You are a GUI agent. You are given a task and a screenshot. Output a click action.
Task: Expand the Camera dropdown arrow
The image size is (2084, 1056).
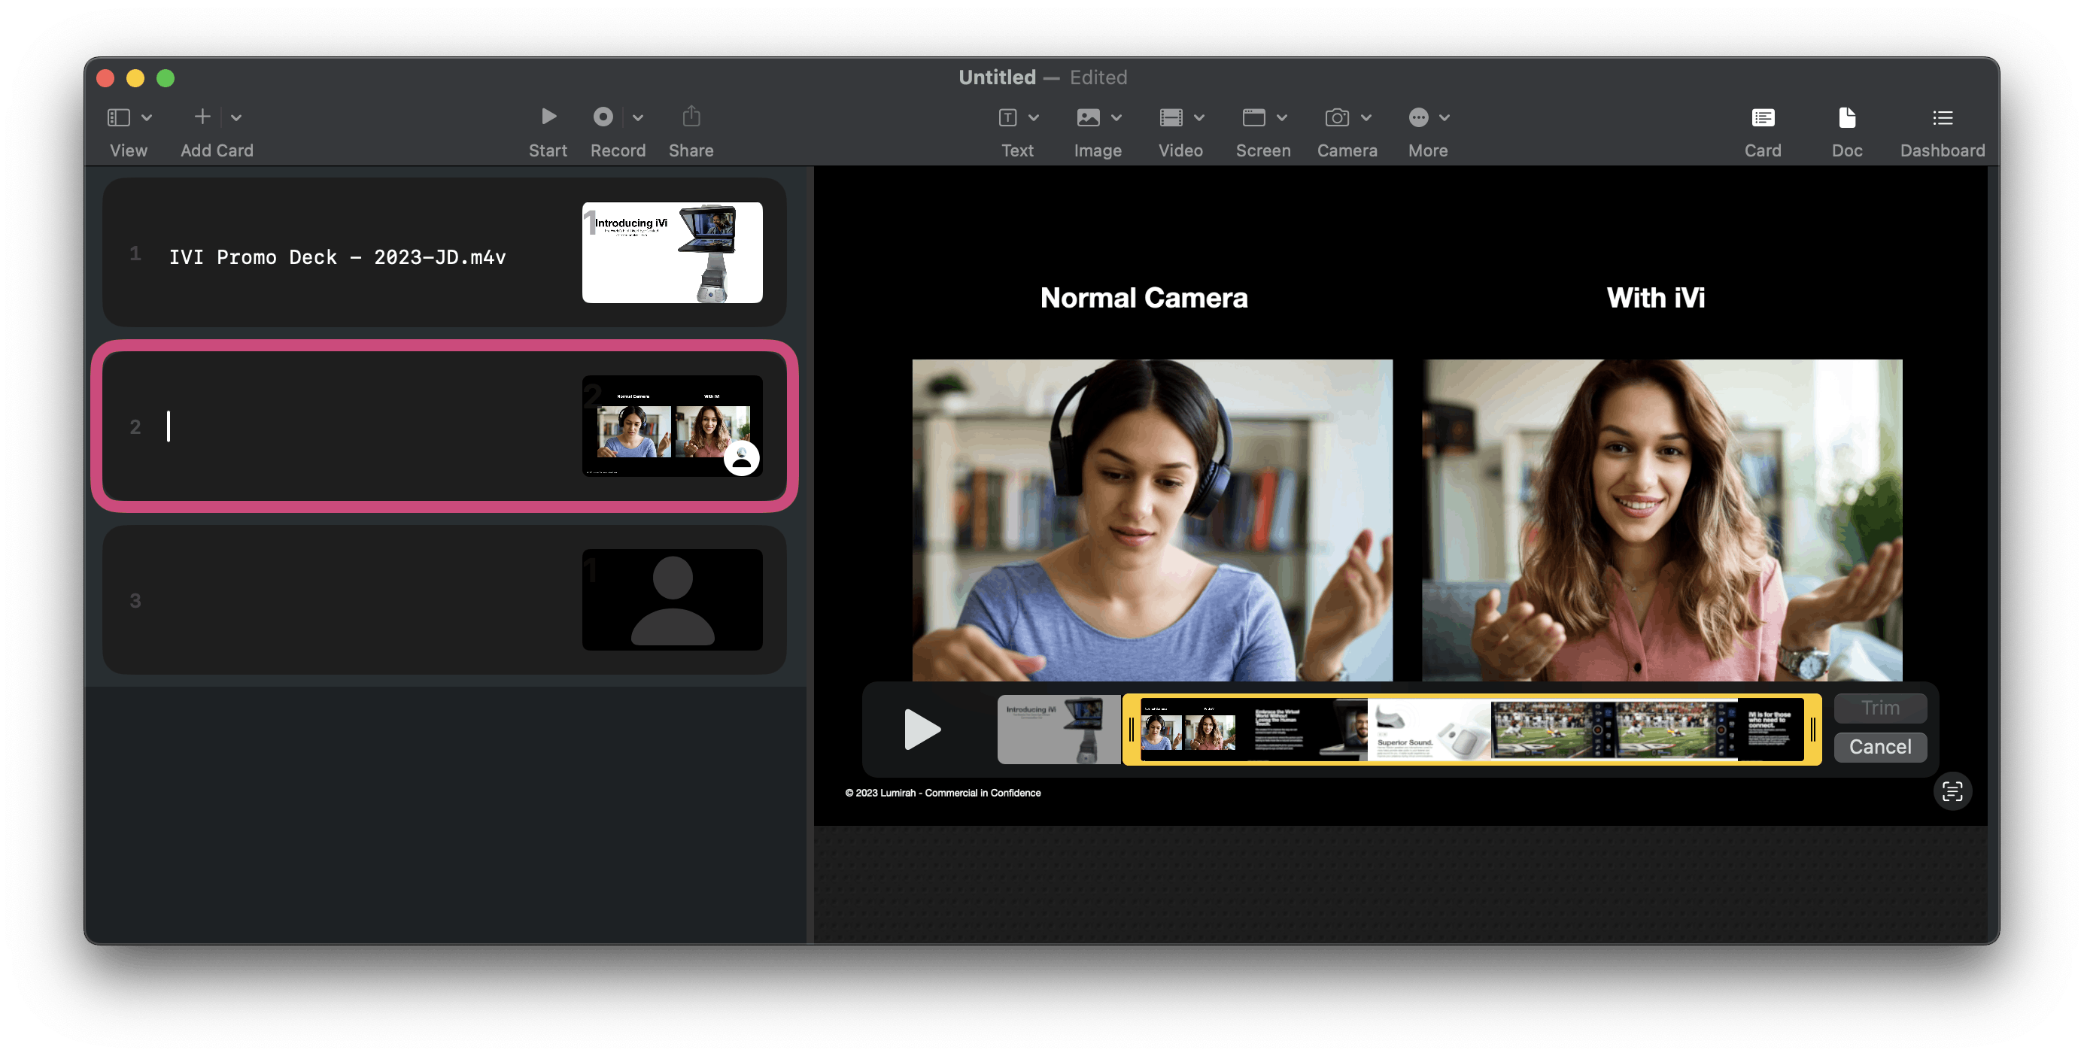point(1366,118)
